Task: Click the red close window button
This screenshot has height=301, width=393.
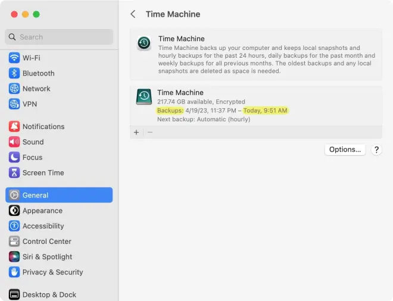Action: coord(14,14)
